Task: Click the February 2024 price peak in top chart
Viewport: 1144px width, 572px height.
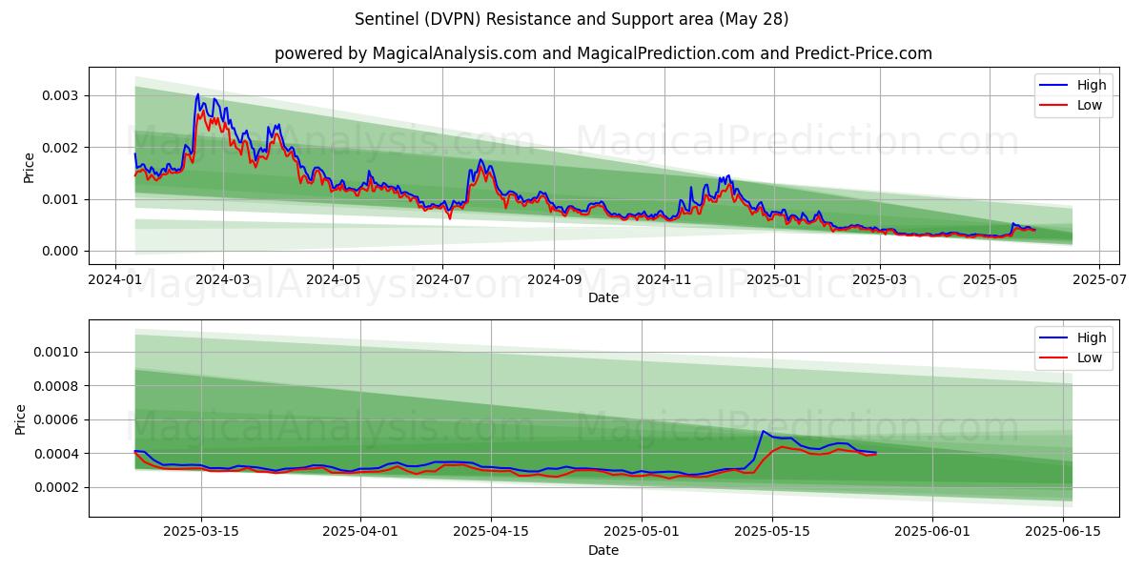Action: tap(197, 95)
